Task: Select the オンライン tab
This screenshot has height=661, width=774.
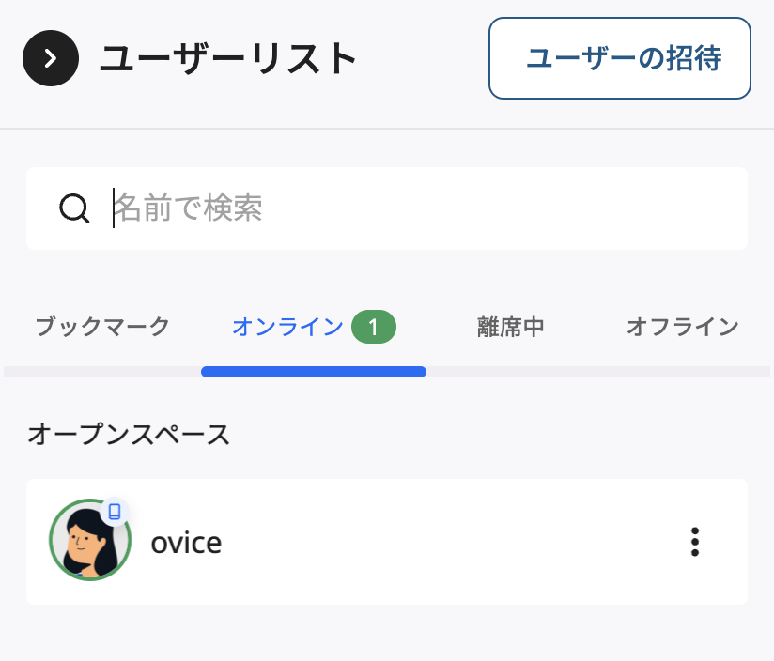Action: coord(287,326)
